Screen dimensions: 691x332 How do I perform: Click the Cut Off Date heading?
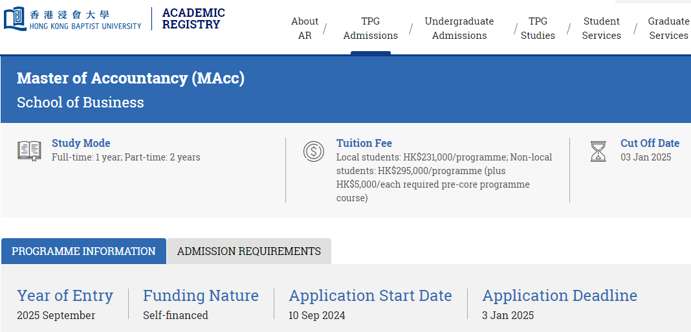650,143
